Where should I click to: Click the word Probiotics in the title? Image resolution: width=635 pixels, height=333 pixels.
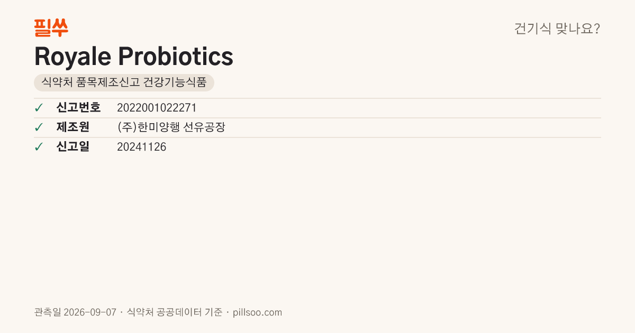pyautogui.click(x=175, y=57)
